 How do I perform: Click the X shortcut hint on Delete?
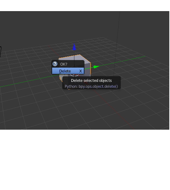[80, 71]
